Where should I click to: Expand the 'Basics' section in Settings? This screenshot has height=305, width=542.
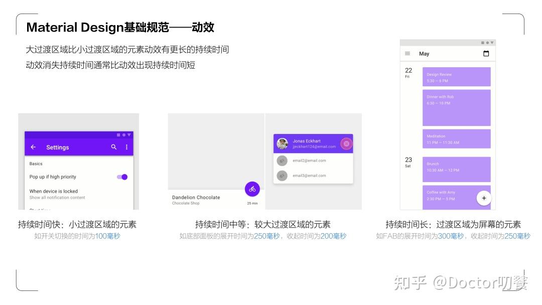pyautogui.click(x=36, y=164)
